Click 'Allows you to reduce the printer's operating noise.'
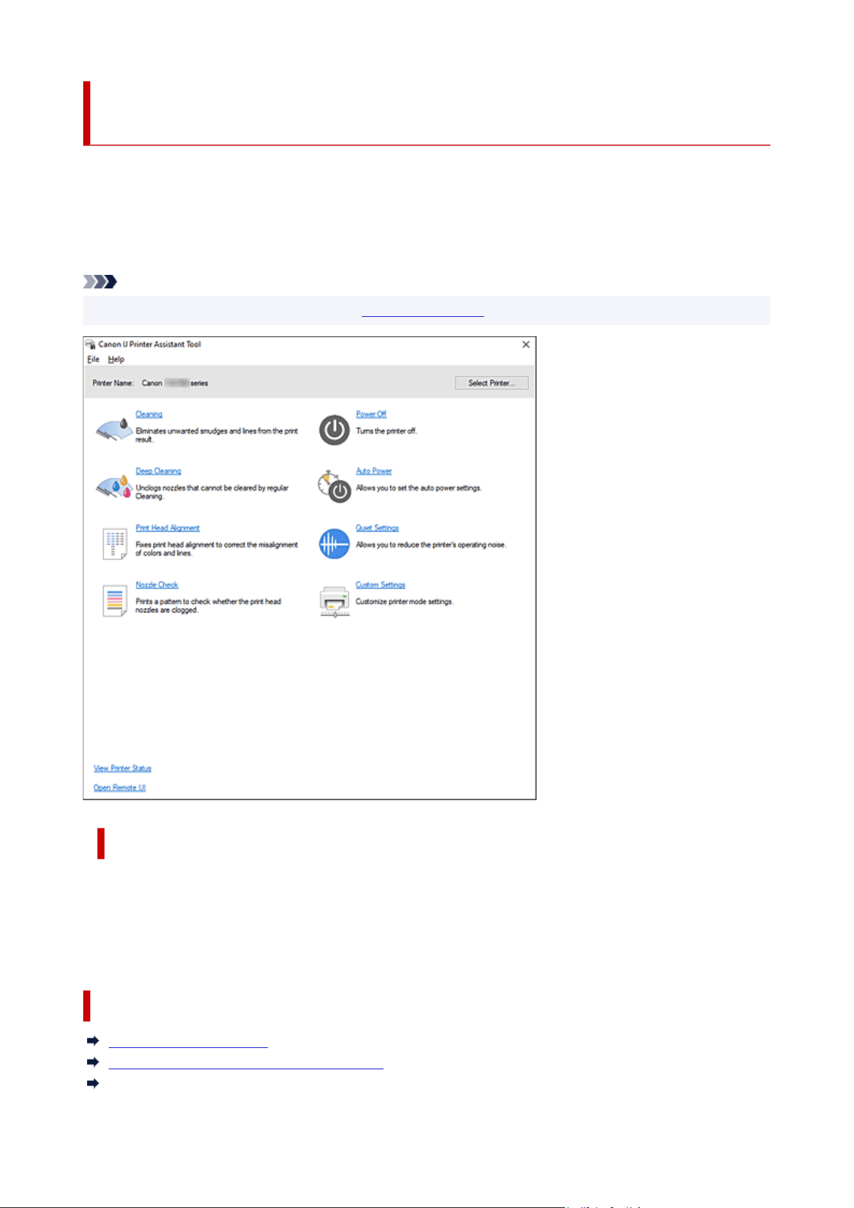 point(431,545)
